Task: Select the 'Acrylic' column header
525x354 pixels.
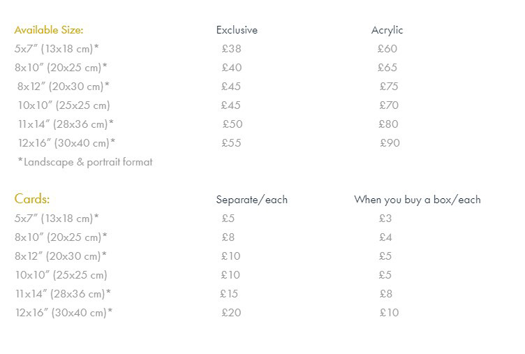Action: (x=387, y=30)
